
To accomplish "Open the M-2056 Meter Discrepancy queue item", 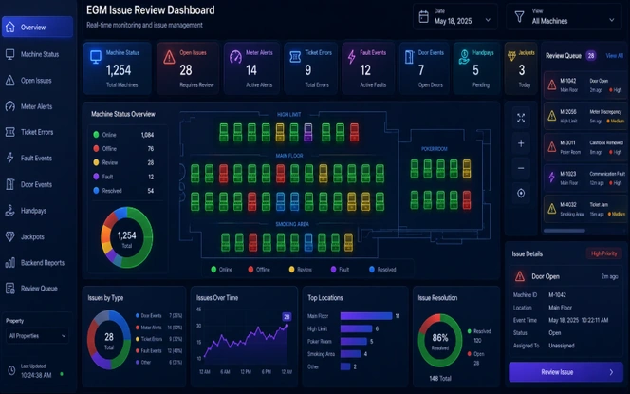I will [585, 116].
